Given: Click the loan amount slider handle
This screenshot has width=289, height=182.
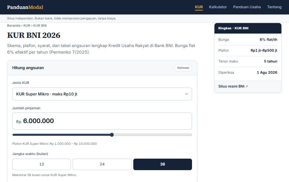Looking at the screenshot, I should tap(112, 135).
